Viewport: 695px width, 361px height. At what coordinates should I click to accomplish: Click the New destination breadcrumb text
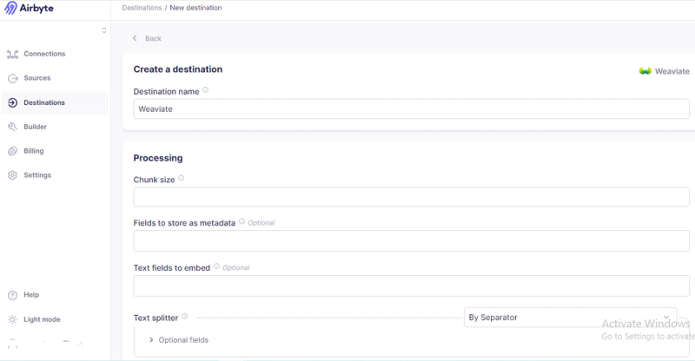[195, 8]
